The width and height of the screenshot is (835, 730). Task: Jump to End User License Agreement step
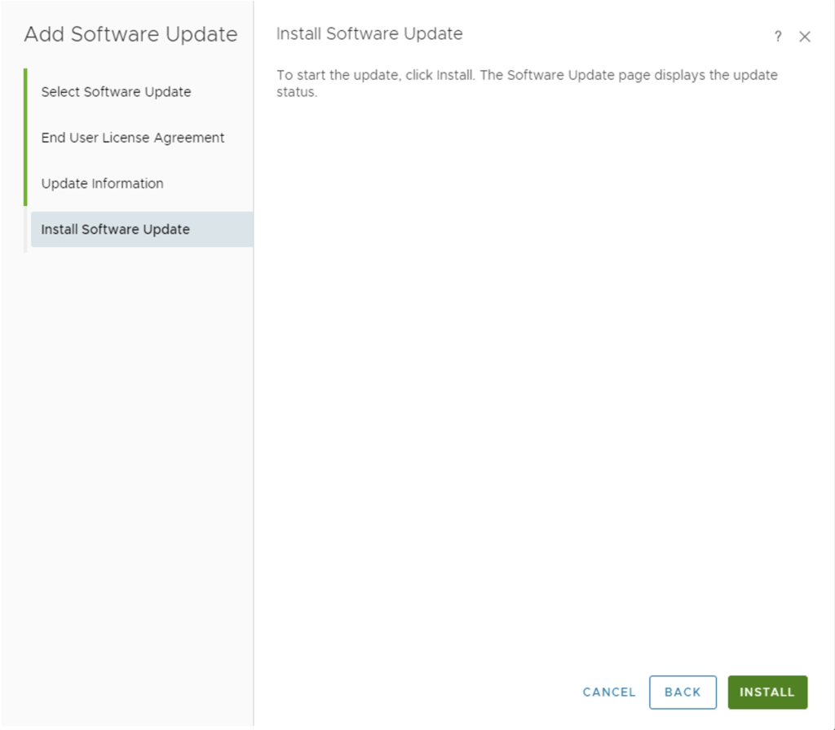click(x=133, y=138)
